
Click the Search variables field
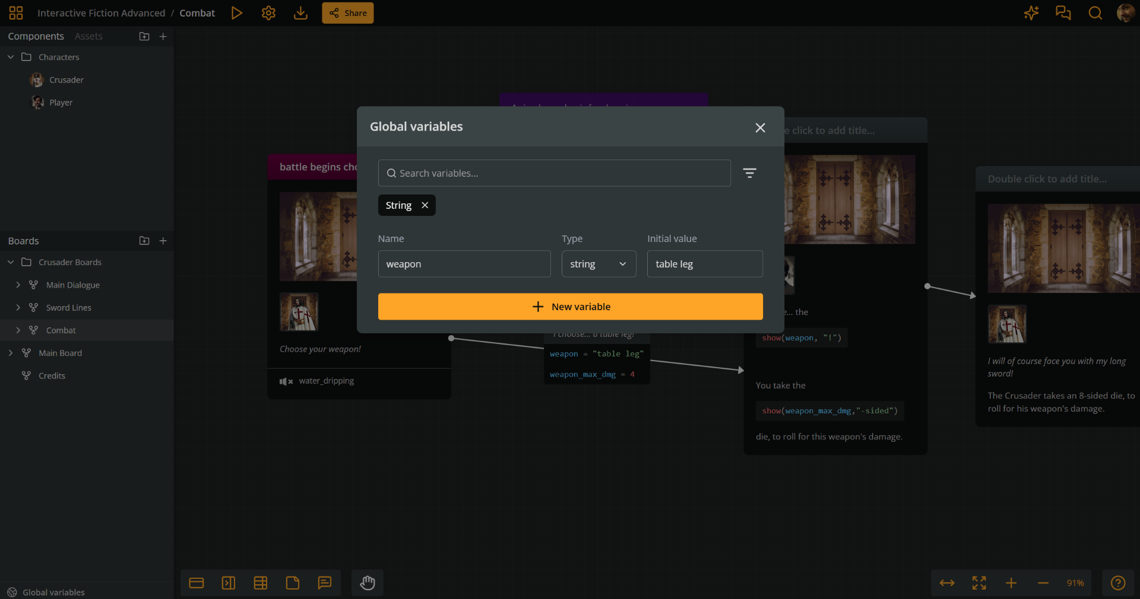click(554, 173)
